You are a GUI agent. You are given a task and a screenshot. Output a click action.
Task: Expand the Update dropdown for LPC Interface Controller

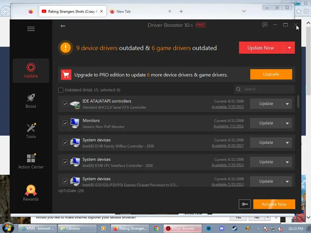click(287, 162)
